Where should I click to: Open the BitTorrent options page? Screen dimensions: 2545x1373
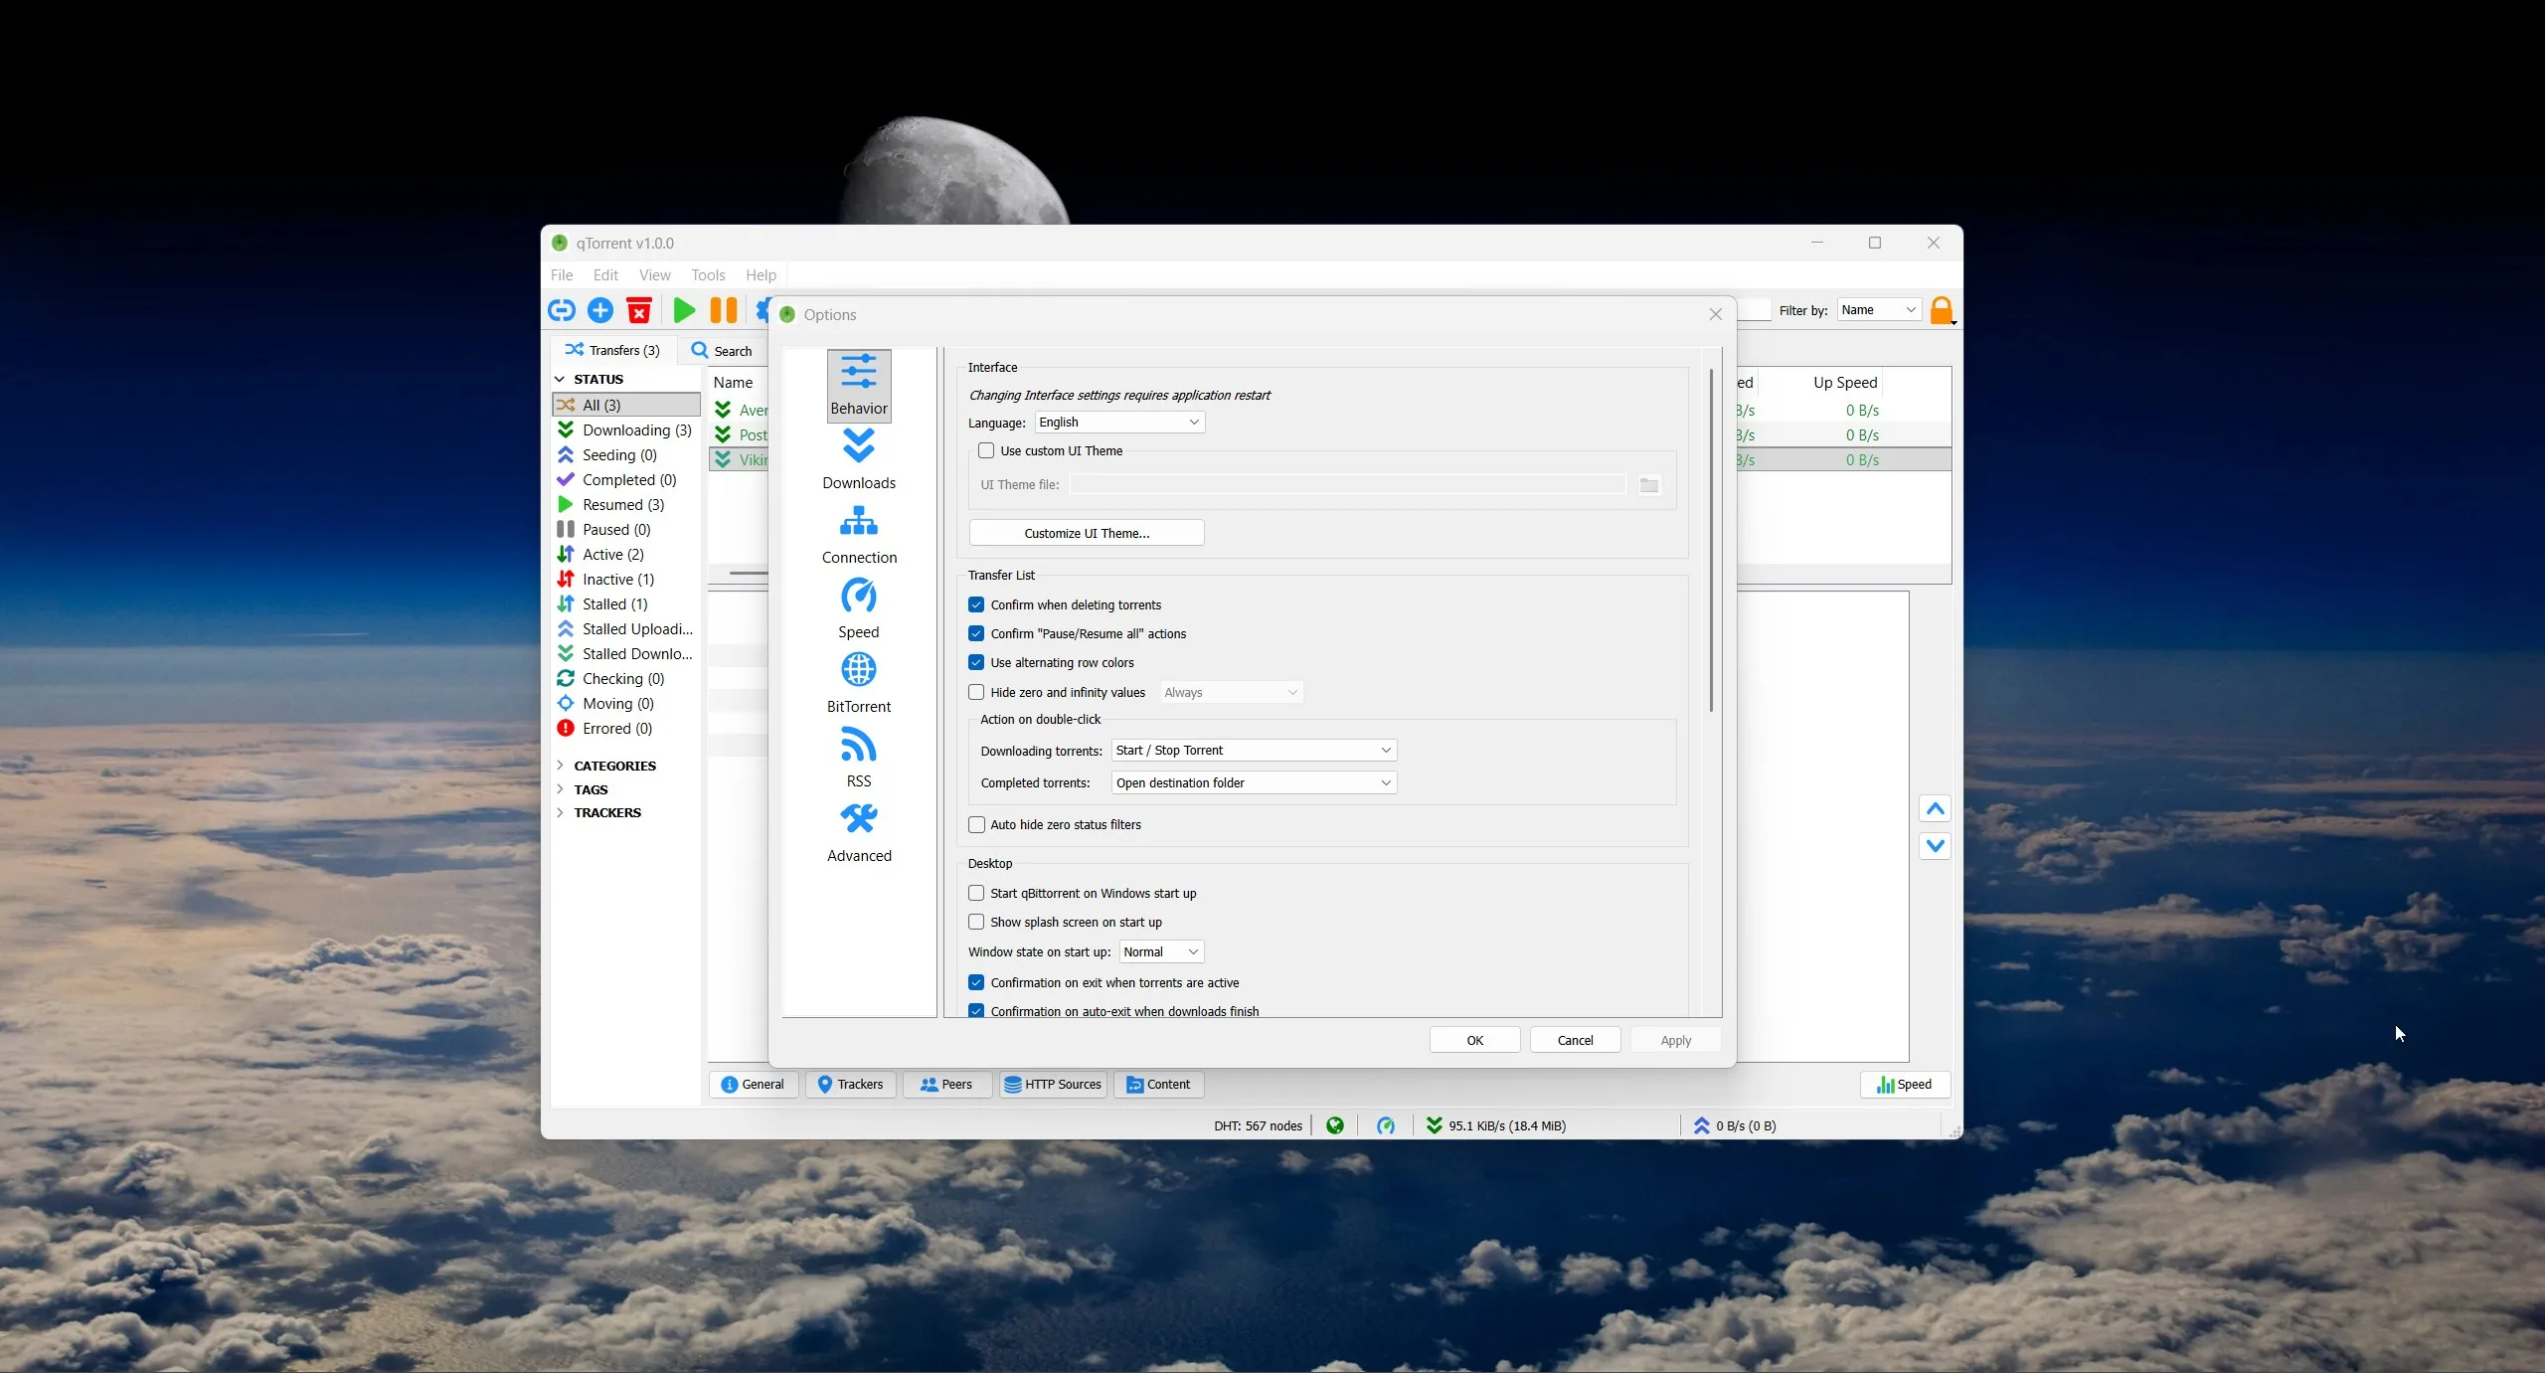click(x=859, y=683)
